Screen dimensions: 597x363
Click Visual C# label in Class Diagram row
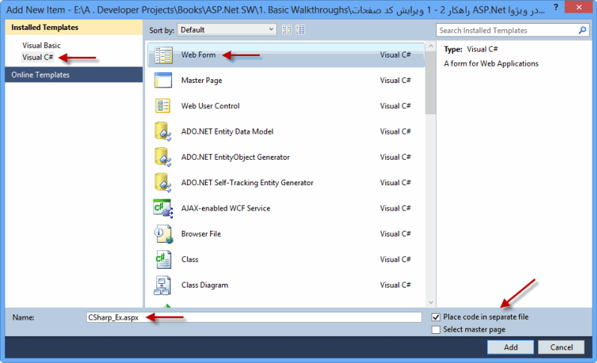pyautogui.click(x=395, y=285)
